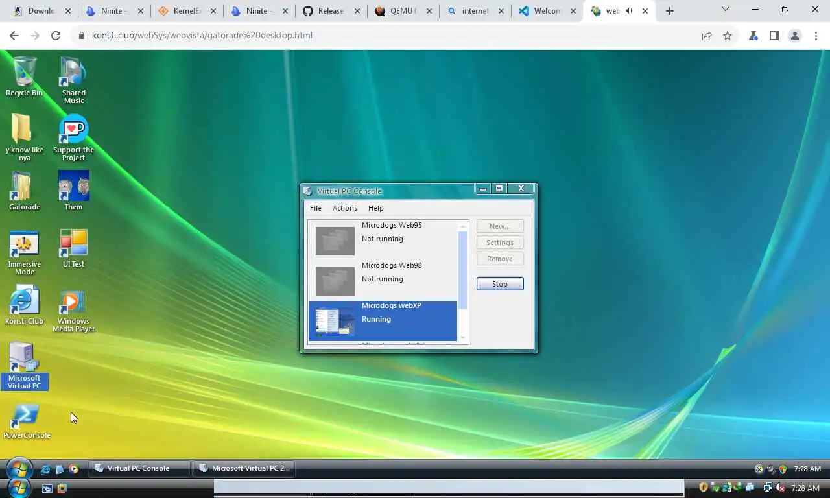Expand the Chrome tab search chevron
The height and width of the screenshot is (498, 830).
point(726,10)
